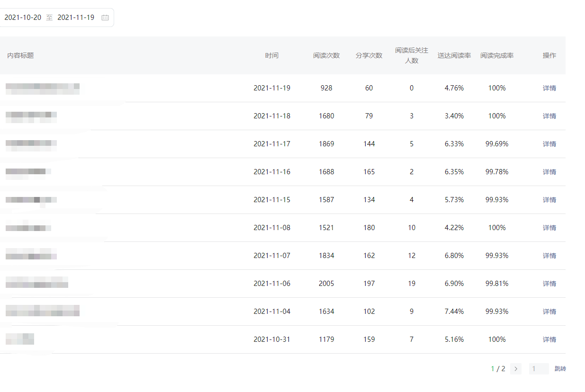
Task: Click the follower count 19
Action: coord(412,284)
